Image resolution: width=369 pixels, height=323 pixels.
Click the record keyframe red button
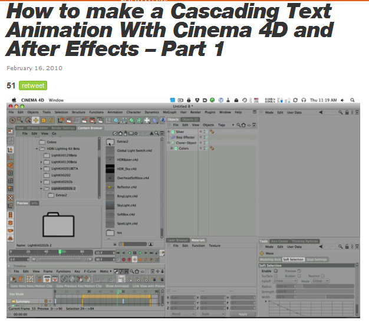123,259
